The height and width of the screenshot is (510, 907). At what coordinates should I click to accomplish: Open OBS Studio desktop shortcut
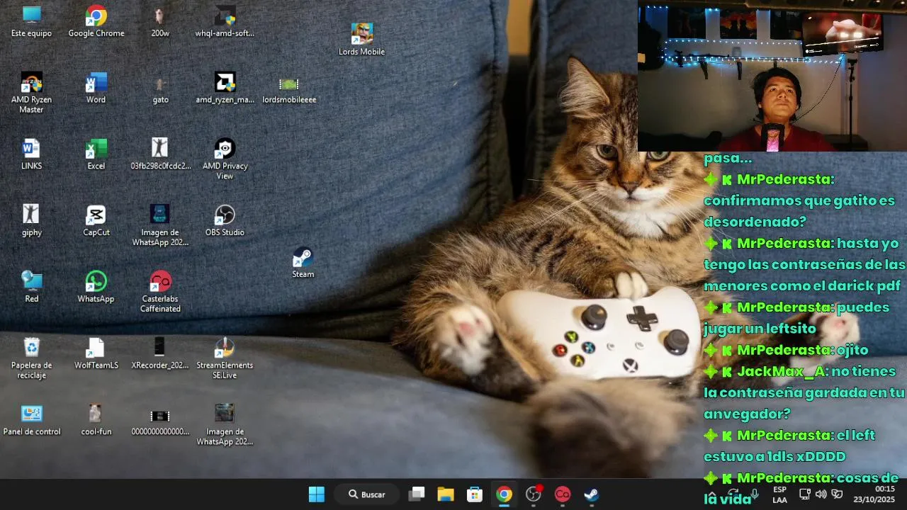(x=225, y=221)
